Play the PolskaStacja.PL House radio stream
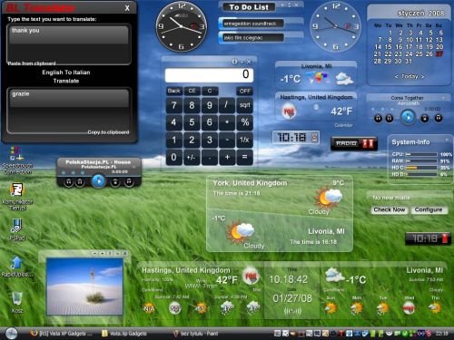Viewport: 454px width, 340px height. [98, 181]
